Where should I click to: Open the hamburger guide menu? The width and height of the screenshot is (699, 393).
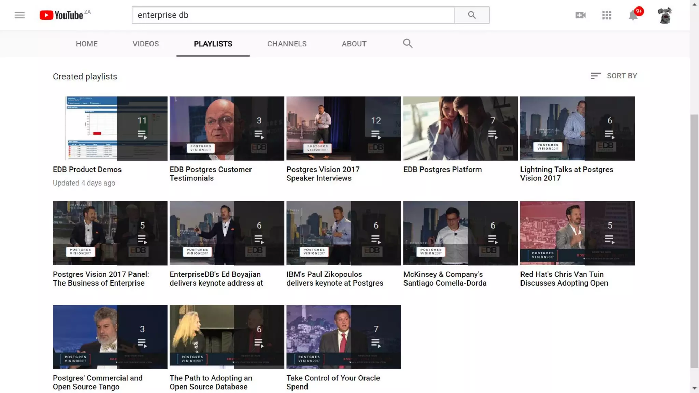(x=19, y=15)
